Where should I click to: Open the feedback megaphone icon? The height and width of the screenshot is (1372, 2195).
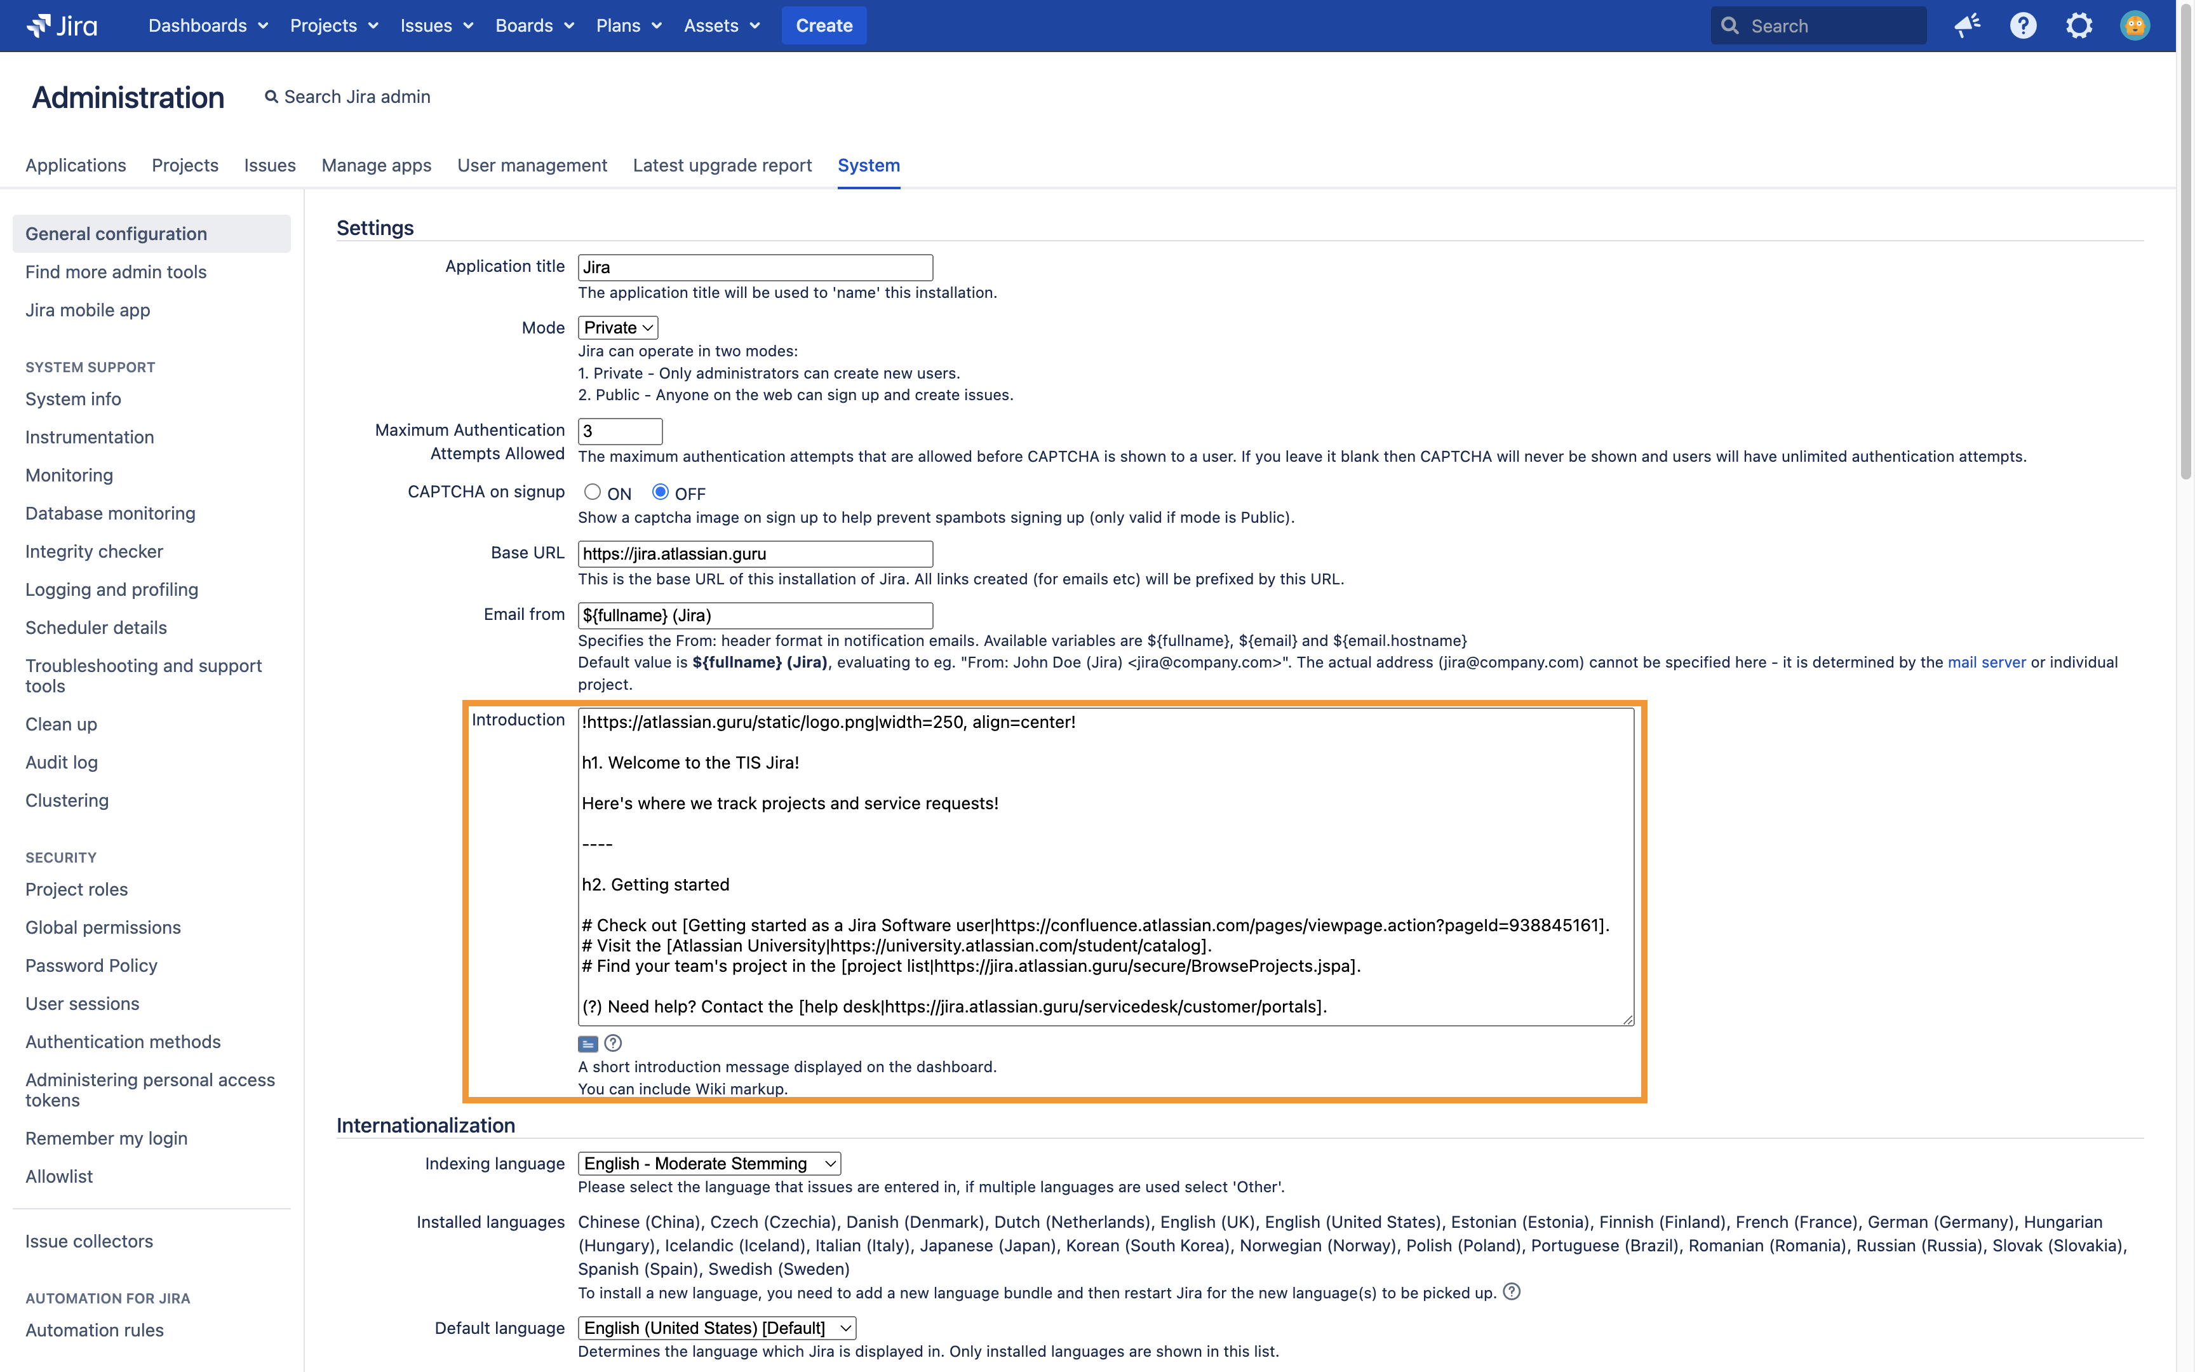[x=1968, y=25]
